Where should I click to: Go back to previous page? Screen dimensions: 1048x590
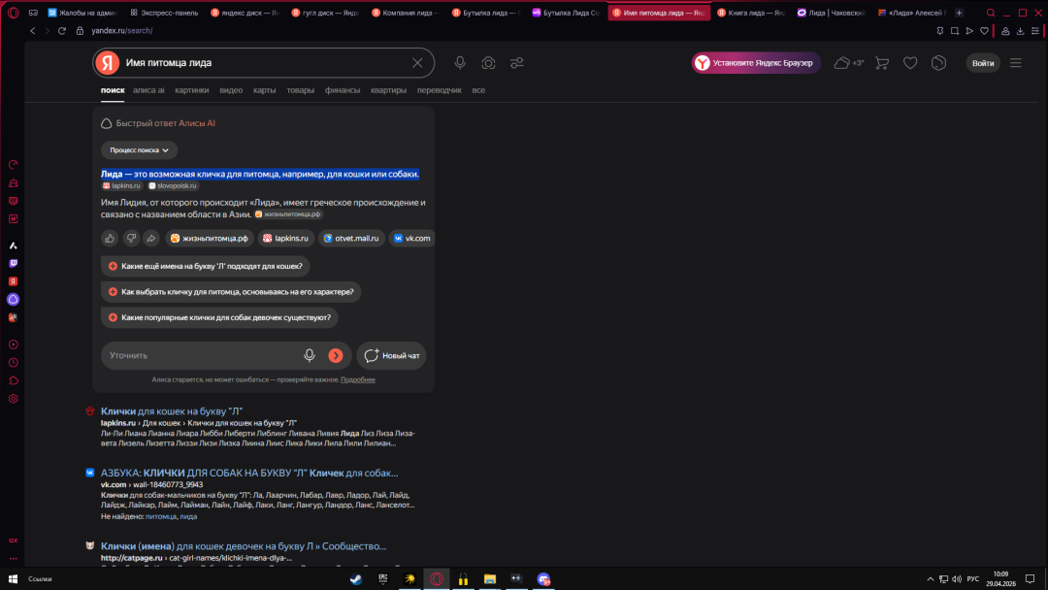33,31
